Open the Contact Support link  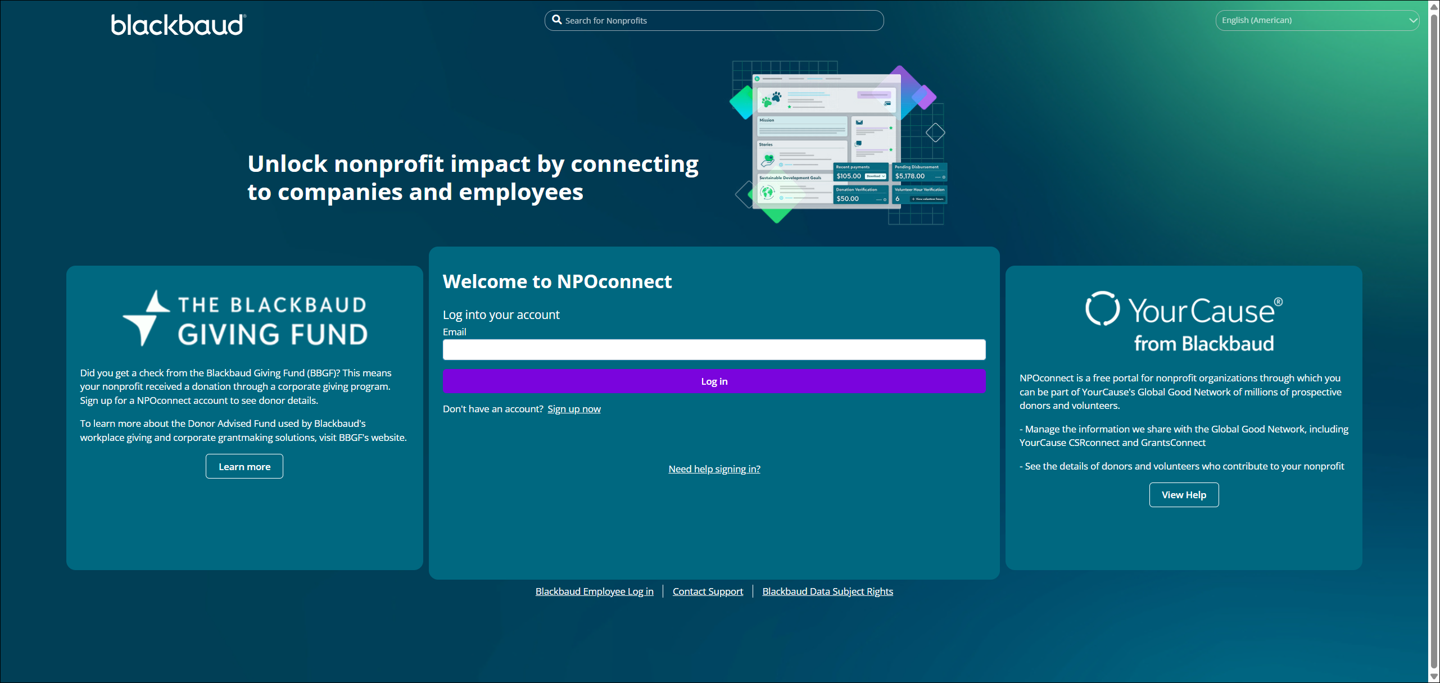[x=708, y=591]
